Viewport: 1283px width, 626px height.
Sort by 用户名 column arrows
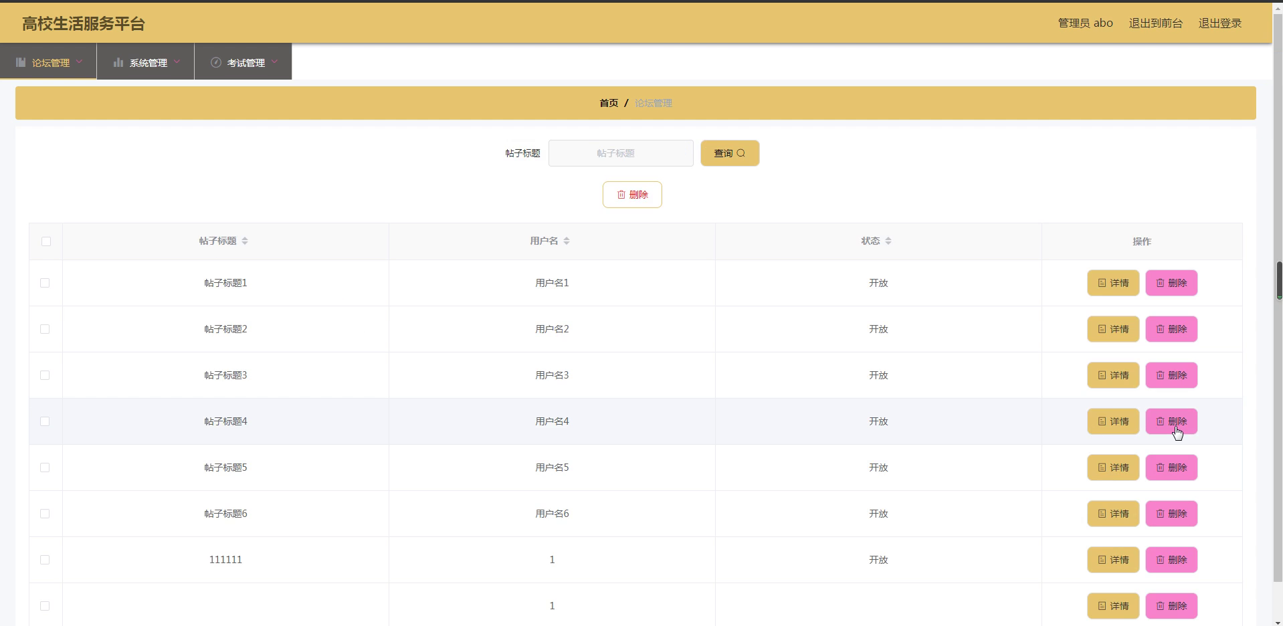click(x=567, y=241)
